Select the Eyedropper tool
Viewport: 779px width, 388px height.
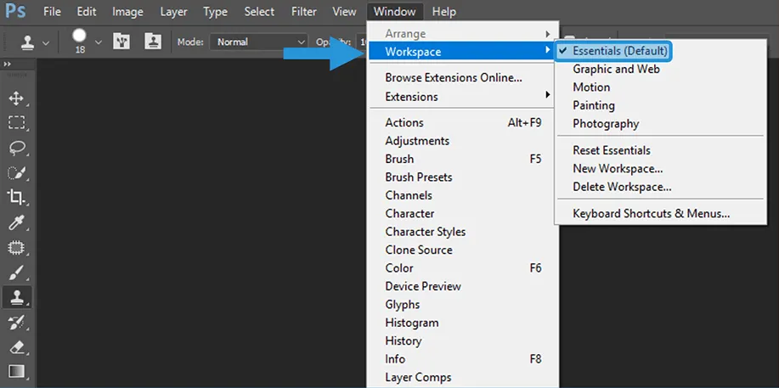pos(16,222)
